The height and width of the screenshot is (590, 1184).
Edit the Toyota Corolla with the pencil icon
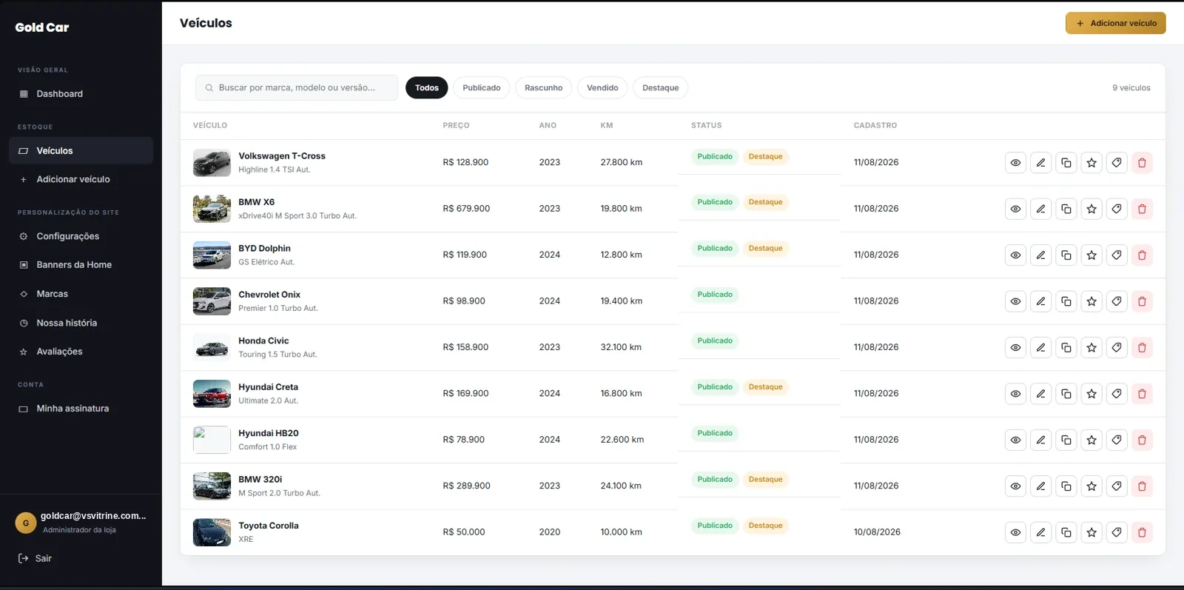click(x=1040, y=532)
